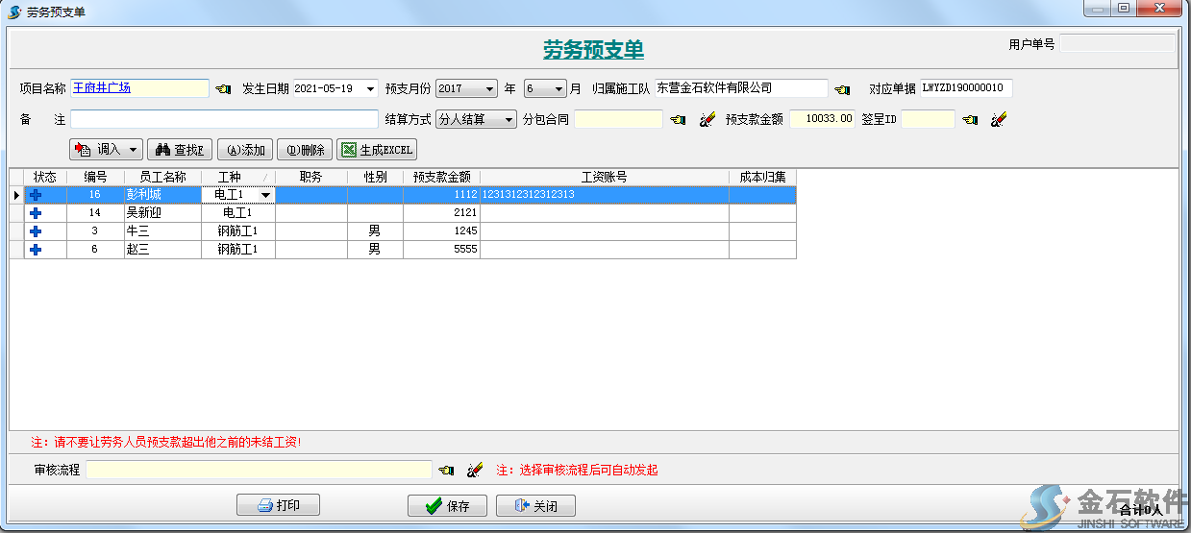1191x533 pixels.
Task: Expand the 结算方式 dropdown
Action: [x=509, y=120]
